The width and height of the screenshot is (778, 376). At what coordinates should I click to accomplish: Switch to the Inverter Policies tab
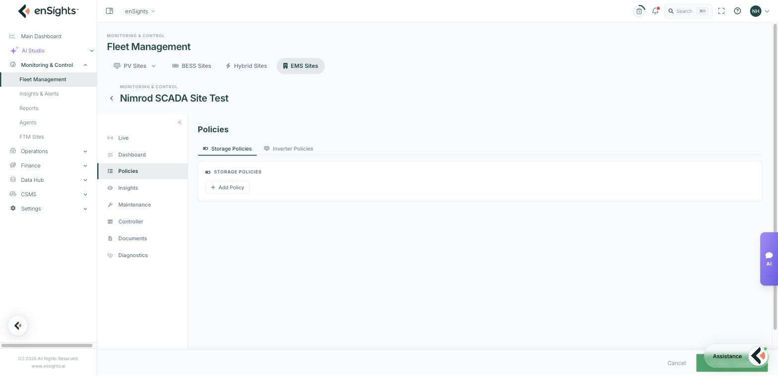(288, 149)
